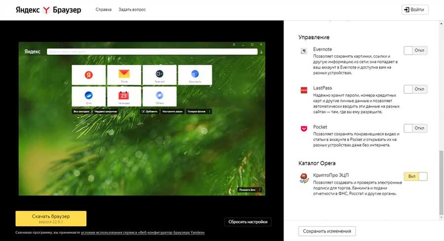This screenshot has width=444, height=241.
Task: Open the Документы tile icon
Action: [x=195, y=75]
